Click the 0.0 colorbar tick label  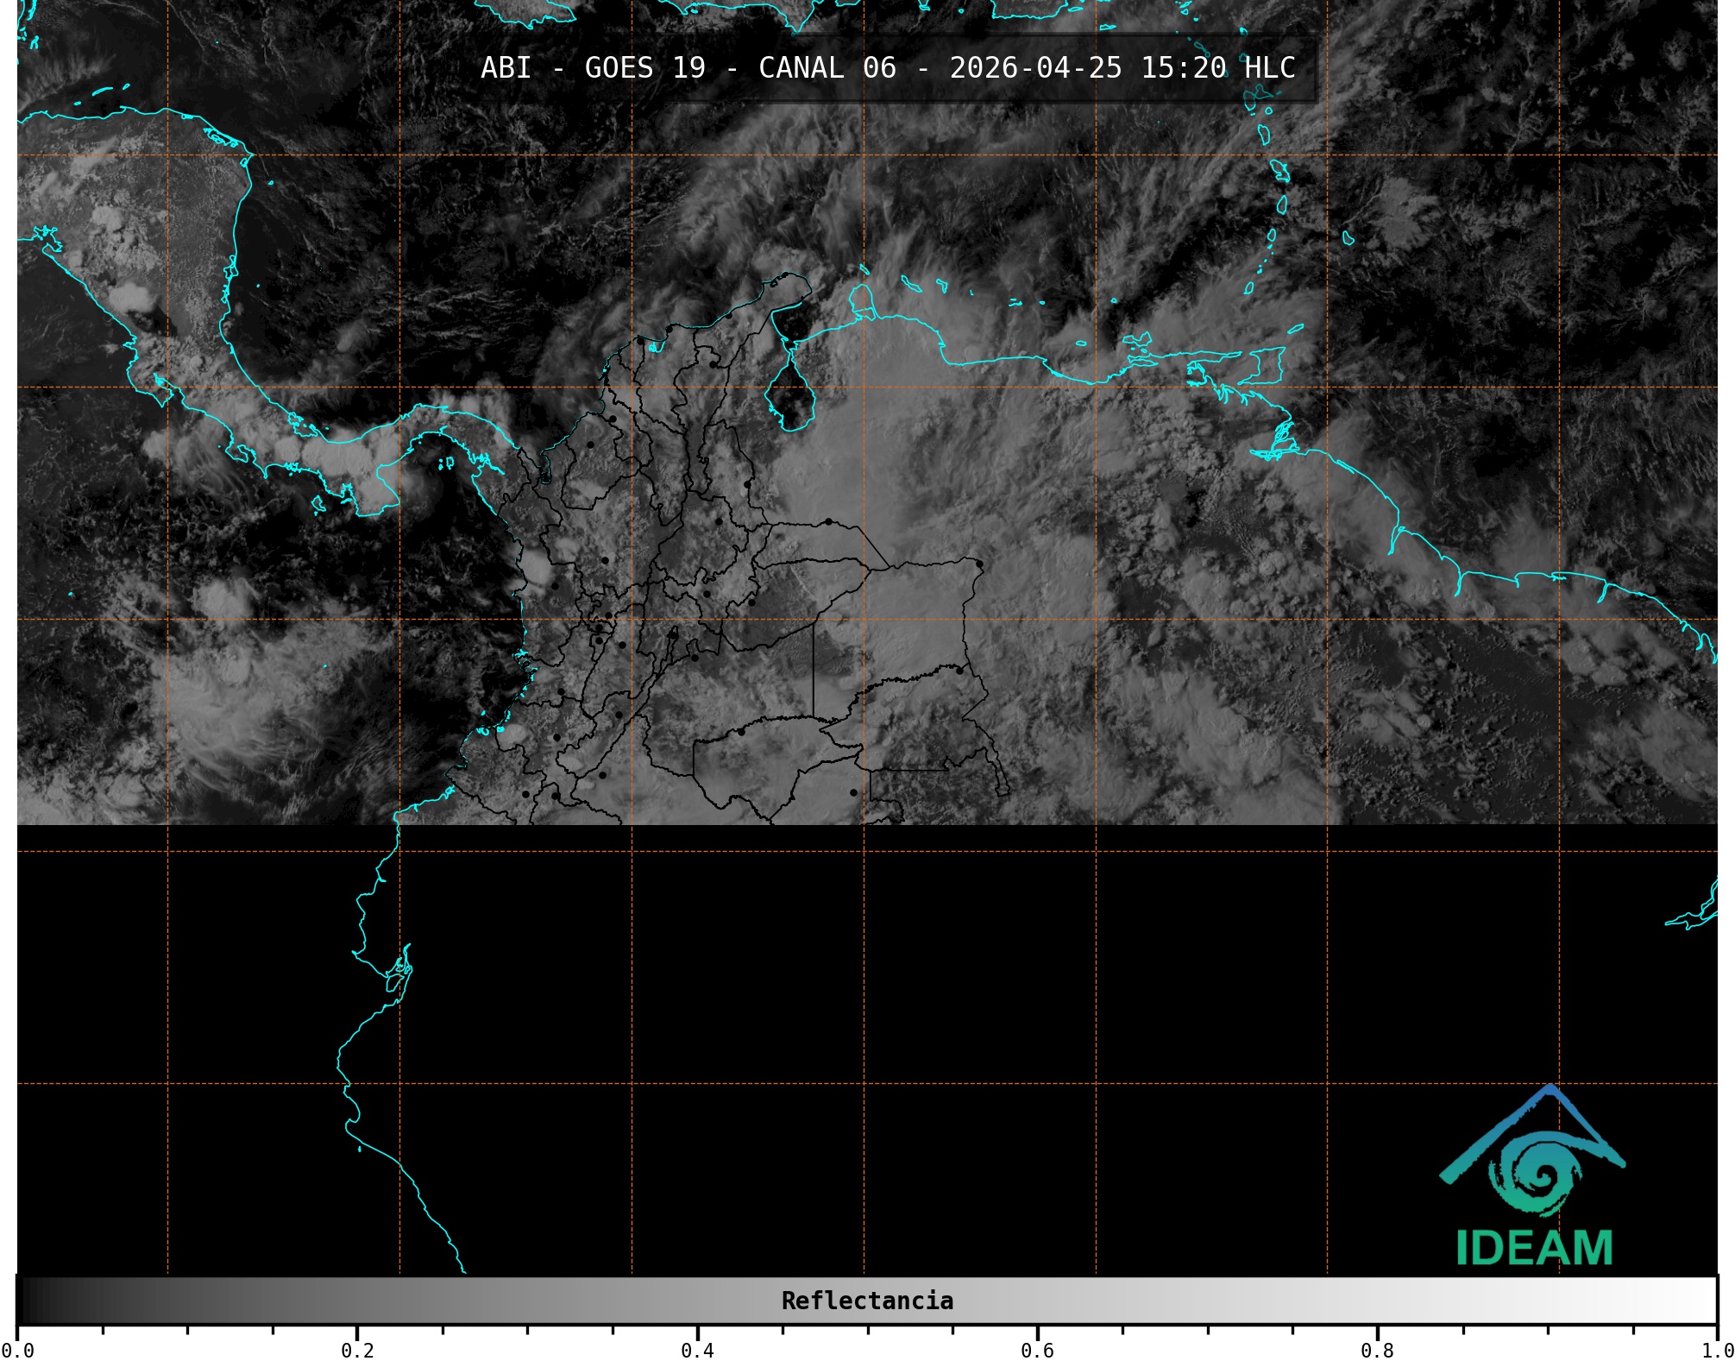17,1351
